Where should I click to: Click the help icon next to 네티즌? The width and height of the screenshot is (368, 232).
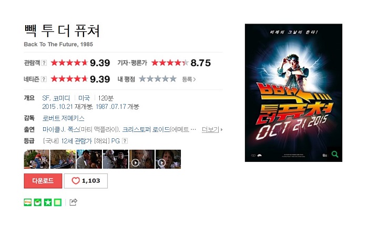coord(44,79)
